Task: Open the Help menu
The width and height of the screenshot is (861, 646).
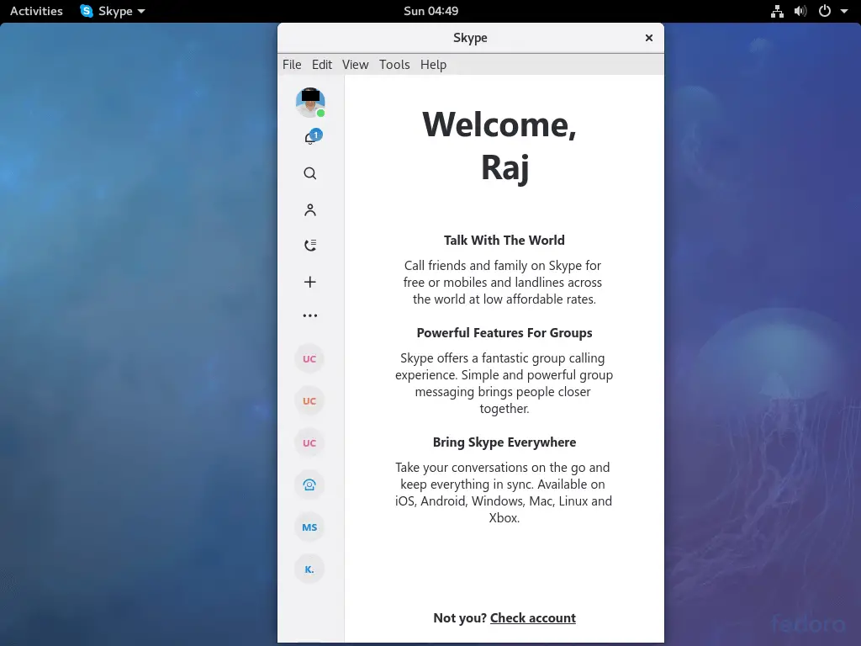Action: tap(433, 65)
